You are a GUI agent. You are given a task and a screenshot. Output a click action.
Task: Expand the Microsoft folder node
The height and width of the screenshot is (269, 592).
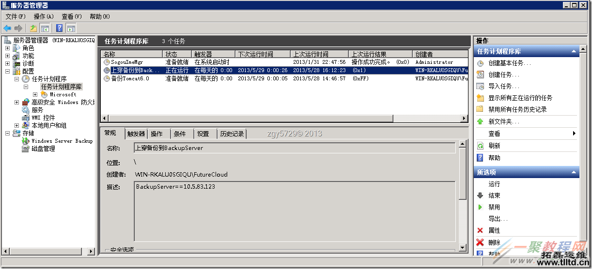pyautogui.click(x=35, y=94)
